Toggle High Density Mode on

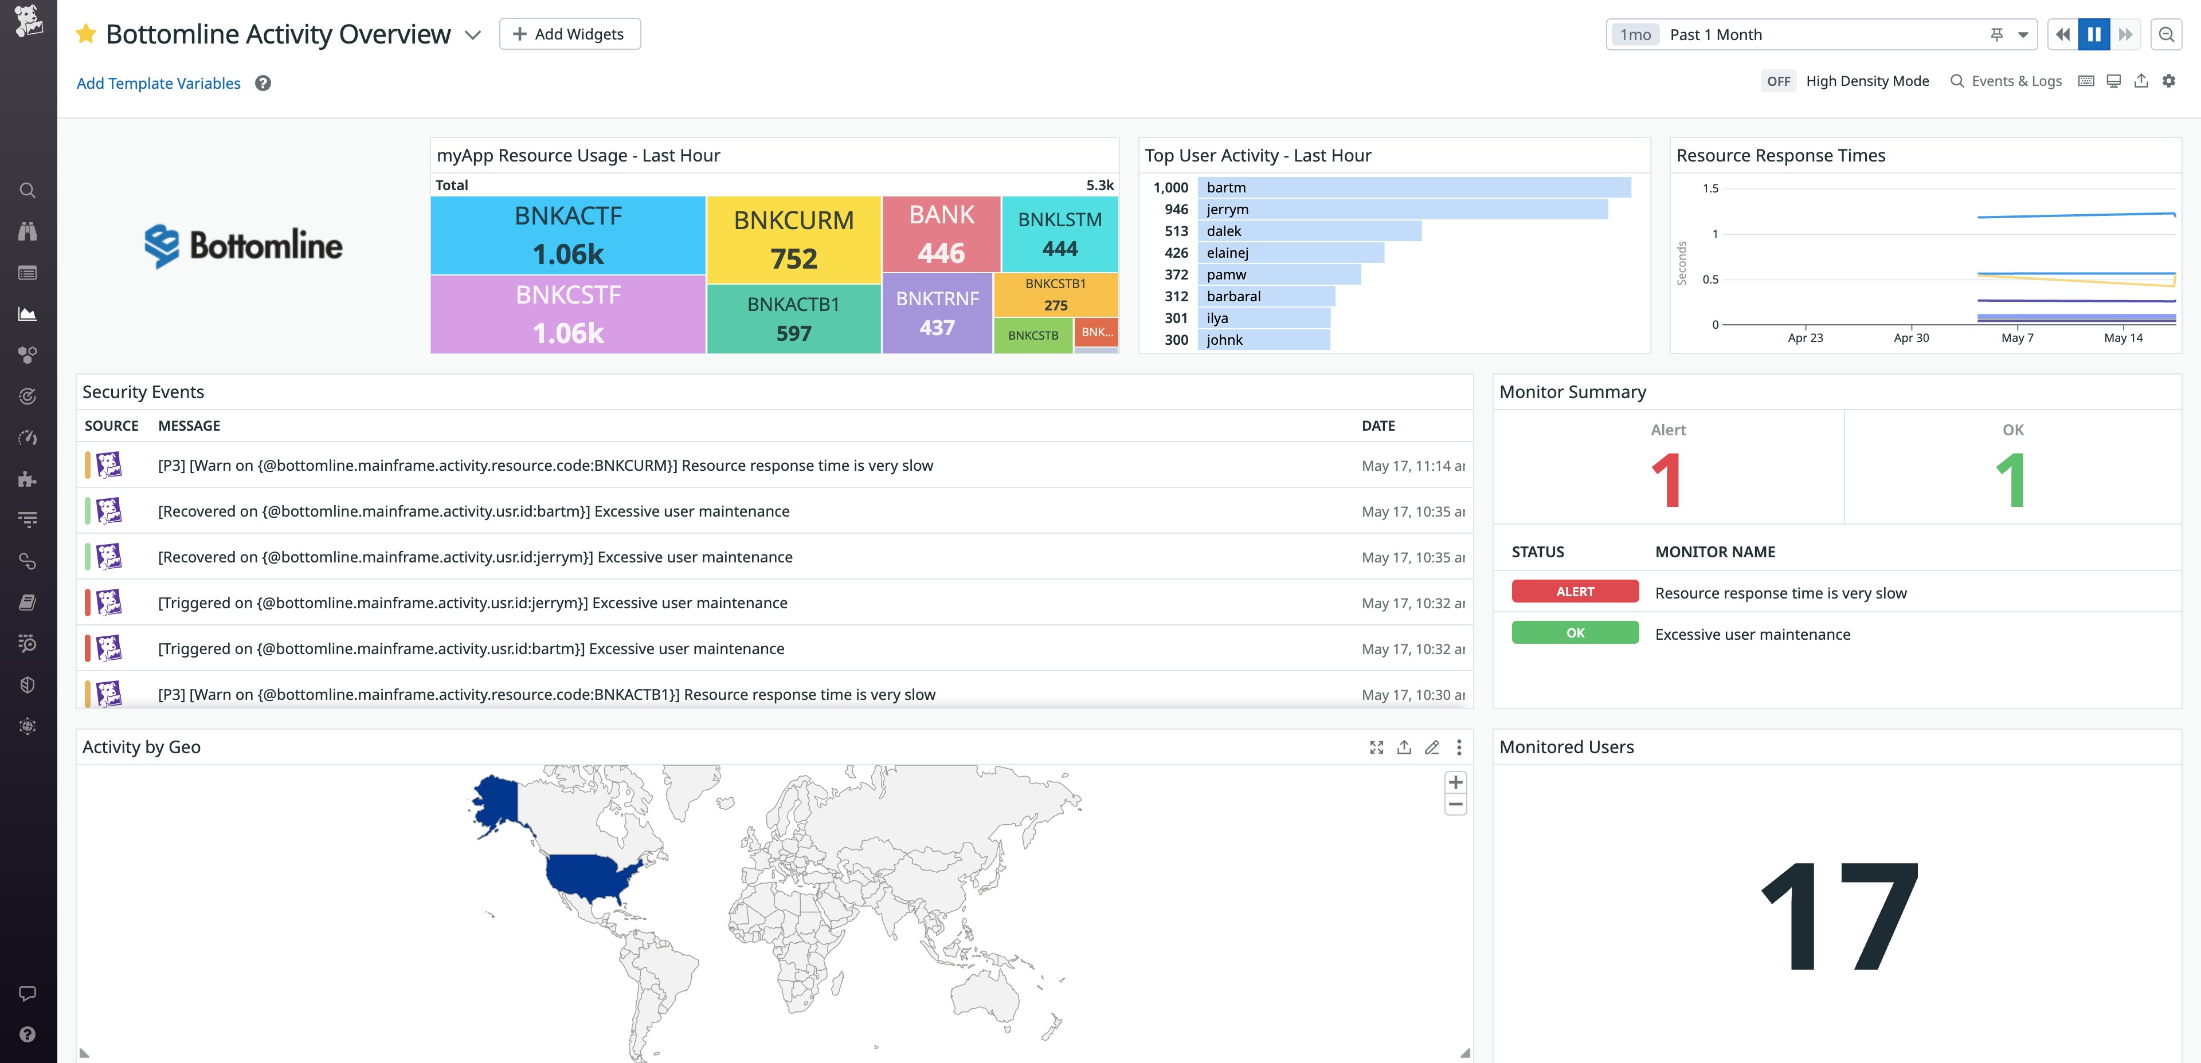[1778, 81]
